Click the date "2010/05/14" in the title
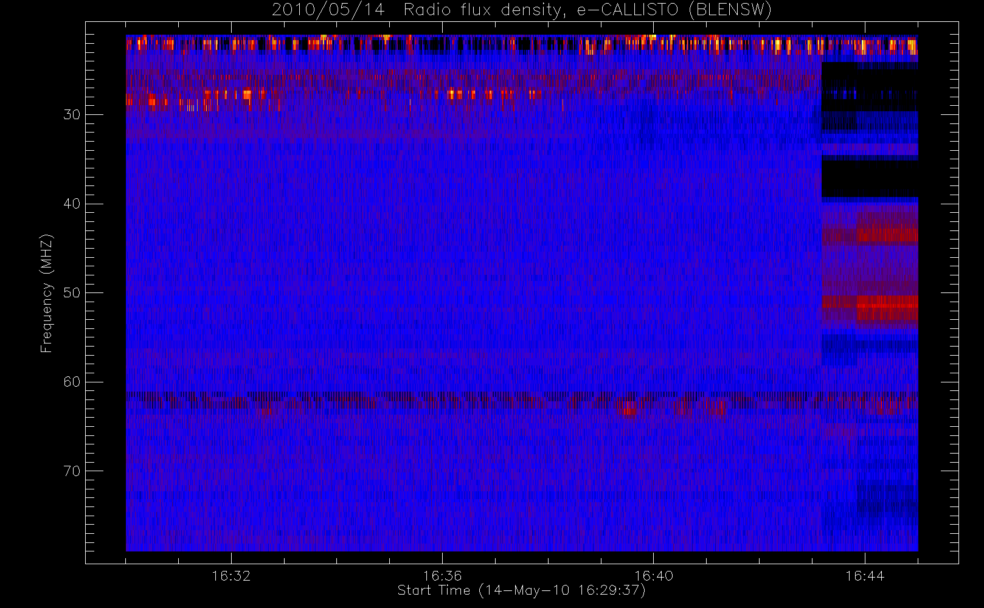 (328, 10)
